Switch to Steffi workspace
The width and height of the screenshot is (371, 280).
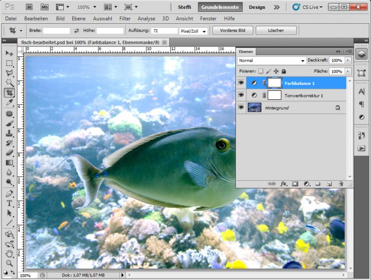click(185, 7)
